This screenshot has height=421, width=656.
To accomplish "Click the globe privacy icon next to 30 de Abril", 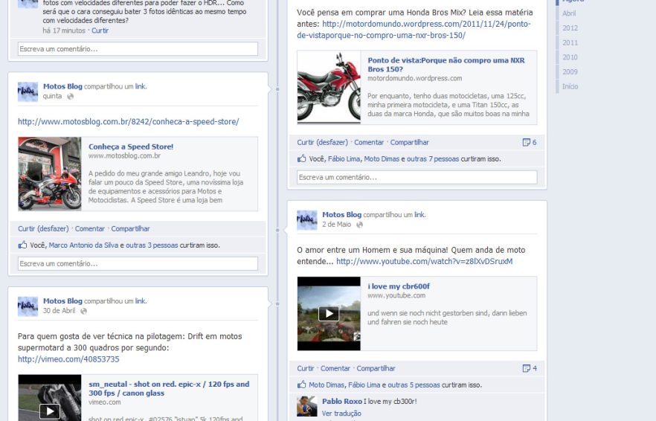I will pos(83,311).
